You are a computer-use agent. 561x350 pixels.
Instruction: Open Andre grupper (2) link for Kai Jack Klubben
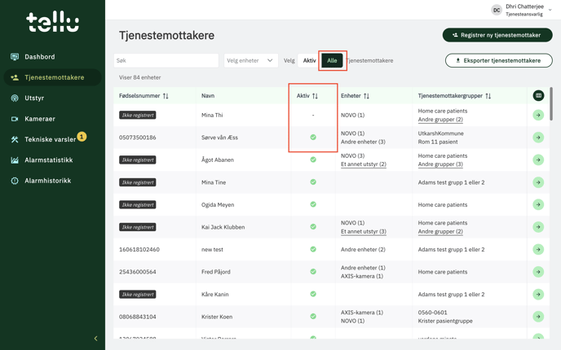pyautogui.click(x=440, y=231)
